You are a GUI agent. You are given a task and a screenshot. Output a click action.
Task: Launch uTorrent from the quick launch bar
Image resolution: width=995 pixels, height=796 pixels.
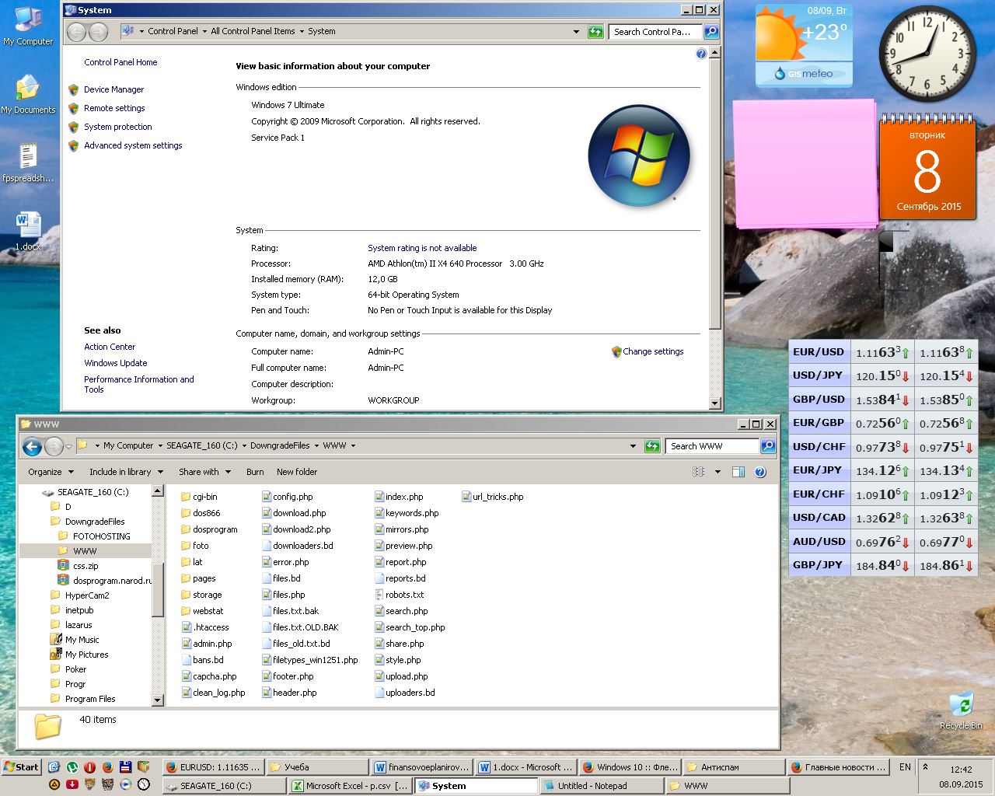pyautogui.click(x=72, y=767)
